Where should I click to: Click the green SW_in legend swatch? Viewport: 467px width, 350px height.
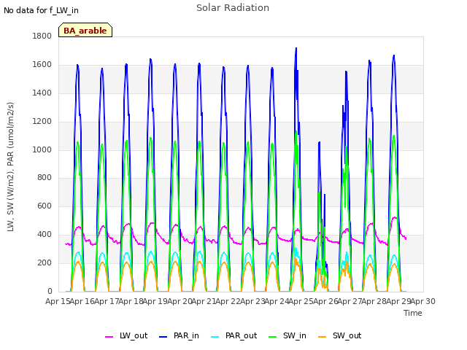[272, 337]
